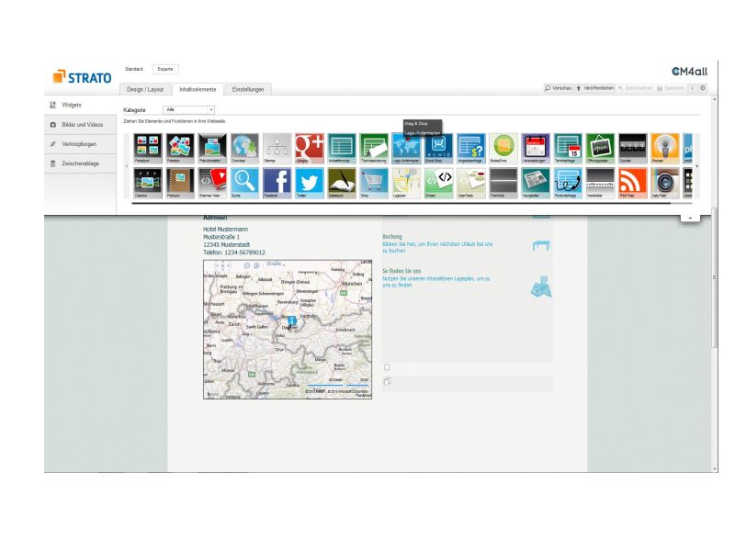Open the Widgets sidebar section
Image resolution: width=735 pixels, height=551 pixels.
tap(80, 105)
